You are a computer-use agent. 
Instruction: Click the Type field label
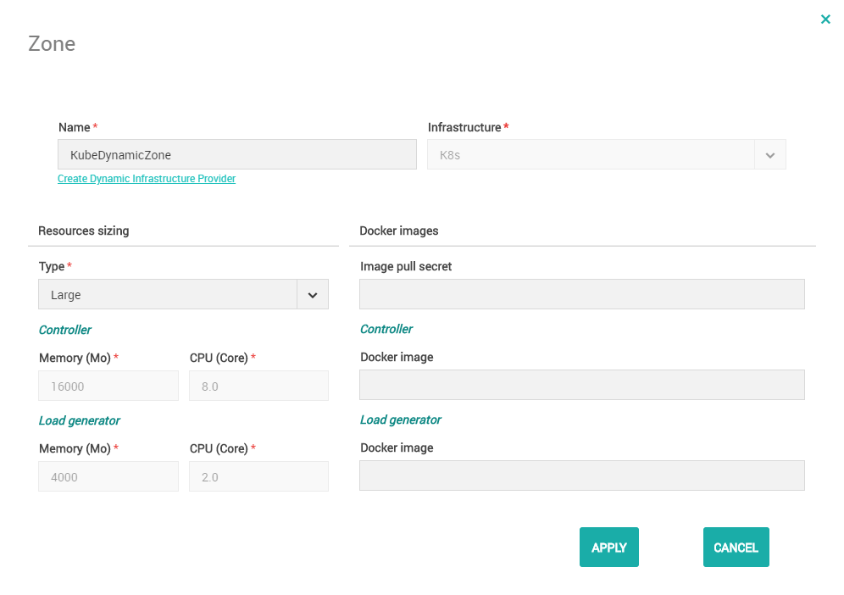click(52, 266)
